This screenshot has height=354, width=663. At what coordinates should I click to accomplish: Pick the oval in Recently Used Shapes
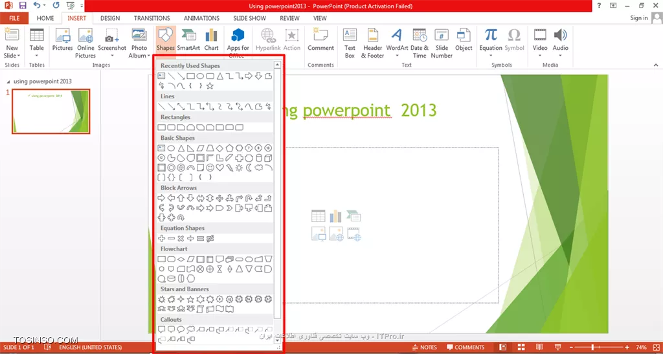(200, 76)
